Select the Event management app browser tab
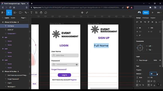The width and height of the screenshot is (163, 91). point(15,4)
